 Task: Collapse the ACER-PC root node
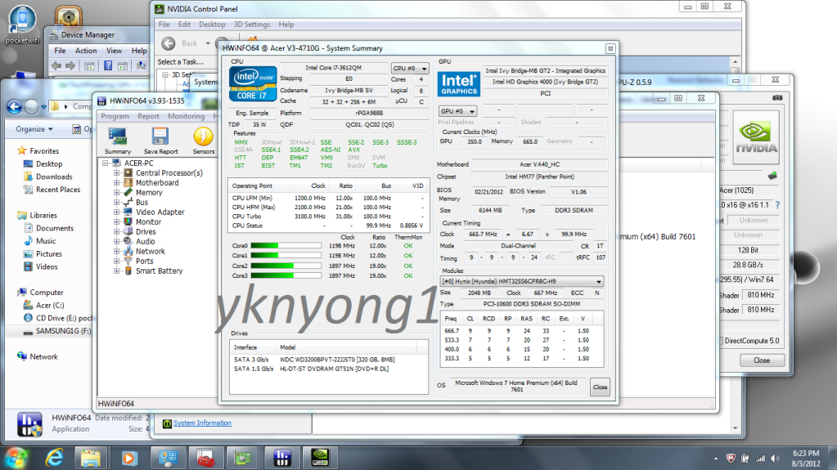(106, 163)
